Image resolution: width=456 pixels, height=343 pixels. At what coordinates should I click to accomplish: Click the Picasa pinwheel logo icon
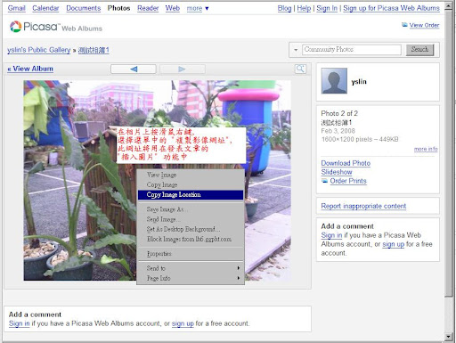(15, 27)
